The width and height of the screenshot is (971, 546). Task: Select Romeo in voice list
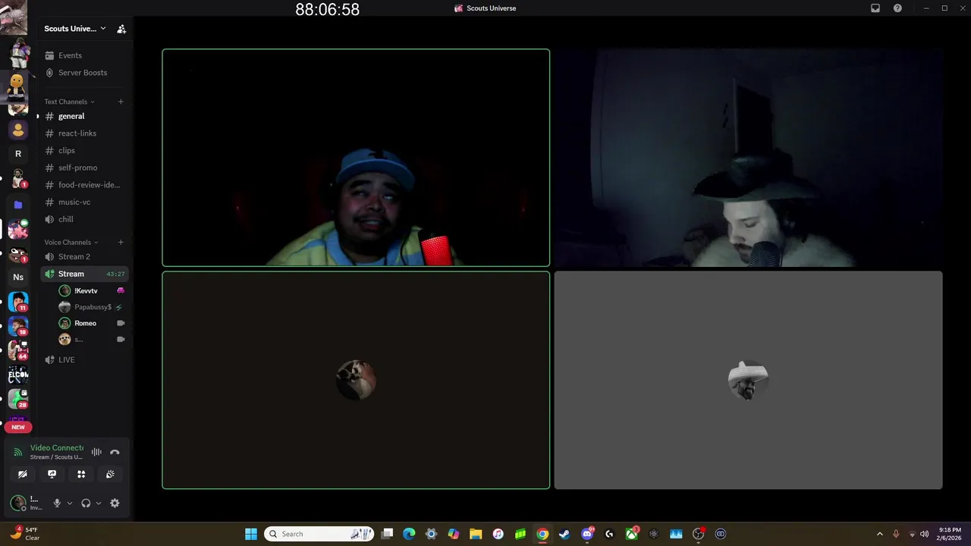click(x=91, y=323)
